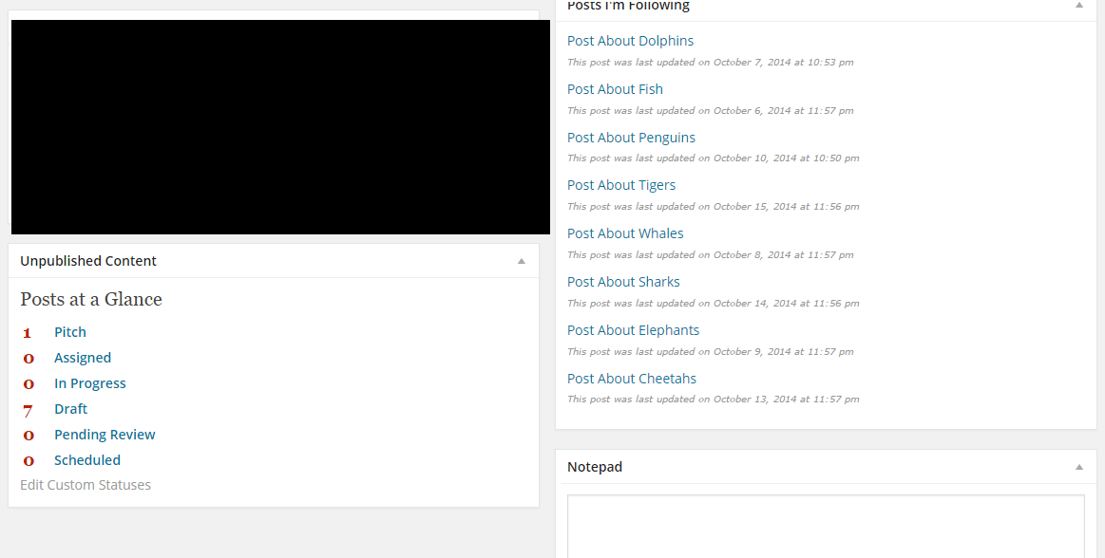
Task: Open Post About Tigers
Action: [x=620, y=185]
